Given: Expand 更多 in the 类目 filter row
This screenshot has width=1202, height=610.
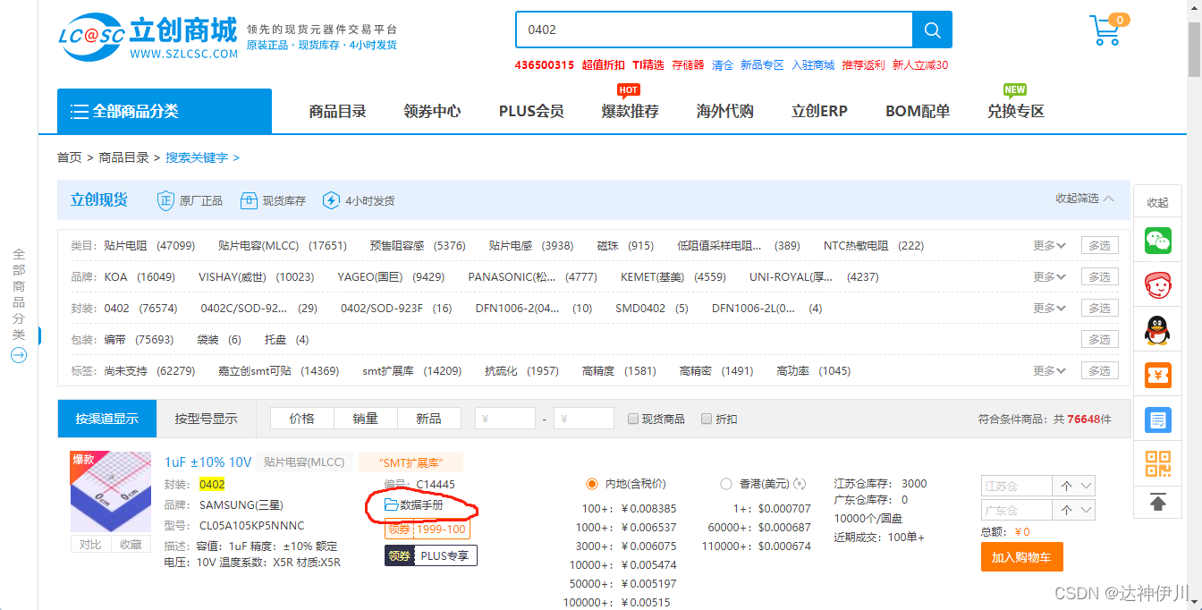Looking at the screenshot, I should [x=1049, y=246].
